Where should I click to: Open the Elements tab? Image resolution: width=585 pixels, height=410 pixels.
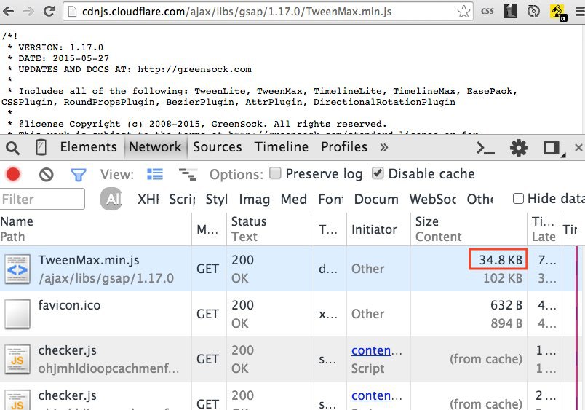click(x=88, y=147)
